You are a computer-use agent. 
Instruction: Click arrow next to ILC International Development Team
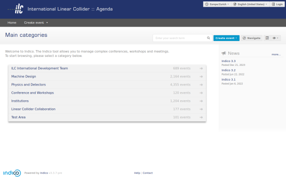(x=201, y=68)
